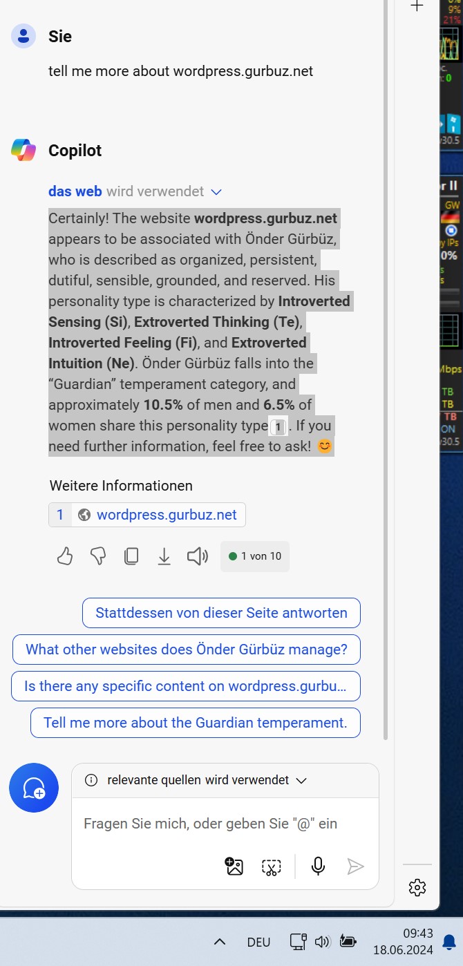Viewport: 463px width, 966px height.
Task: Click the thumbs down dislike icon
Action: (98, 556)
